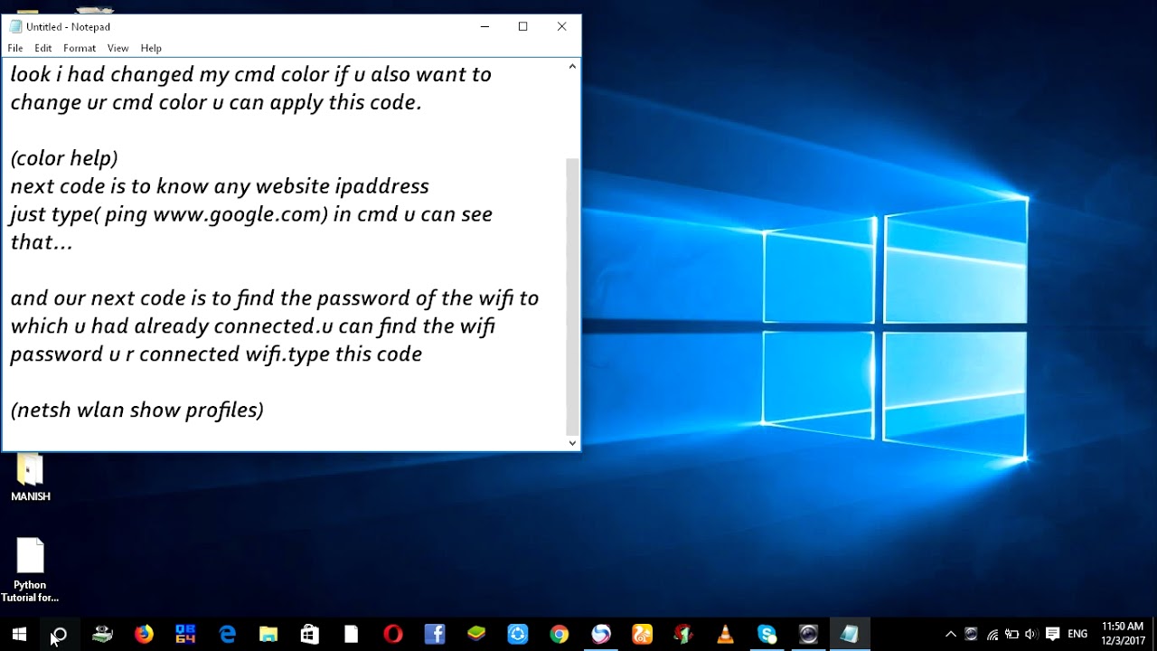Open the Wi-Fi network tray icon
The image size is (1157, 651).
[992, 634]
